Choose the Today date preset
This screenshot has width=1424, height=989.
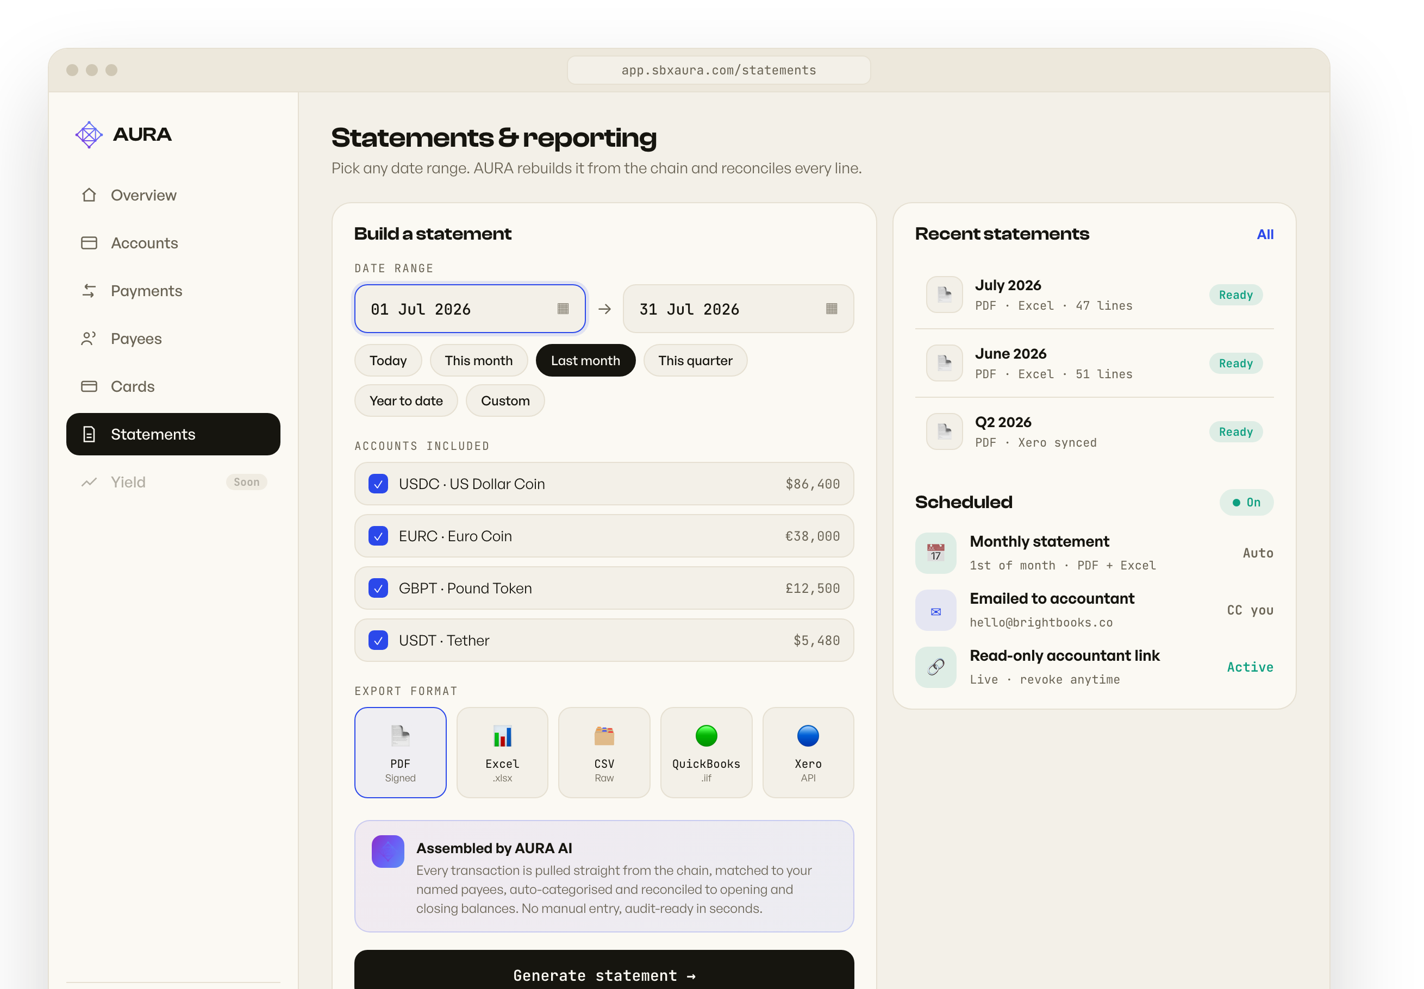(x=388, y=361)
